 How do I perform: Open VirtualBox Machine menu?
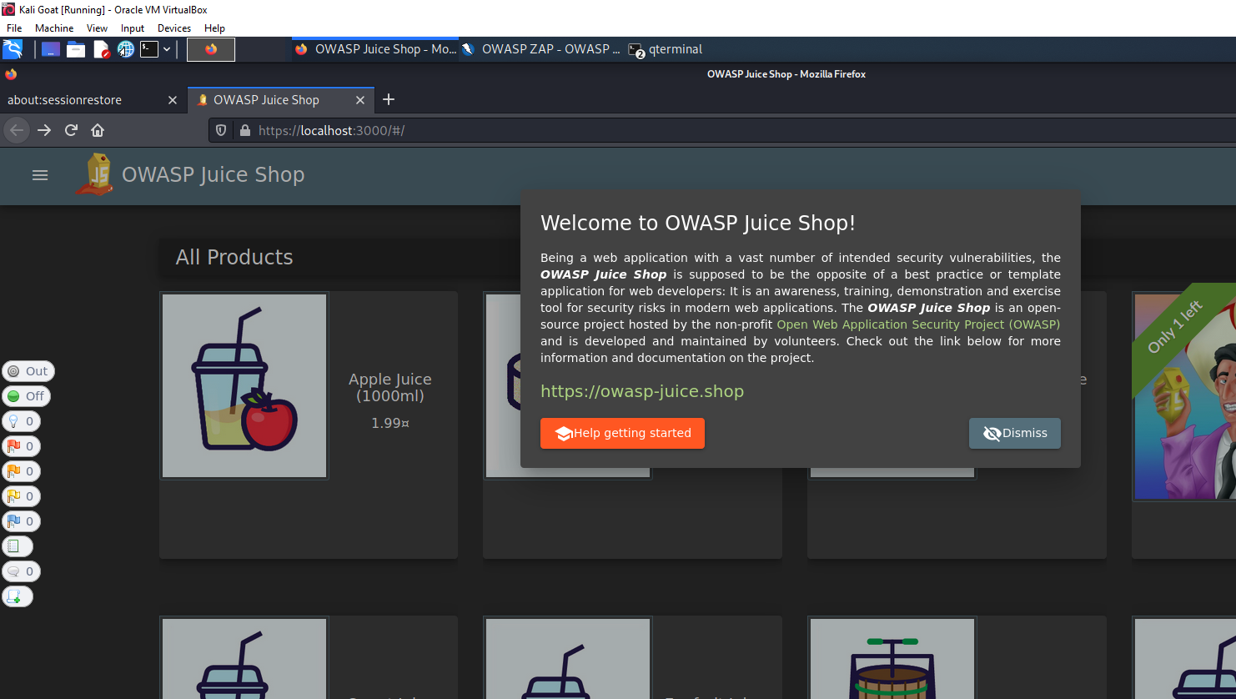(x=54, y=28)
